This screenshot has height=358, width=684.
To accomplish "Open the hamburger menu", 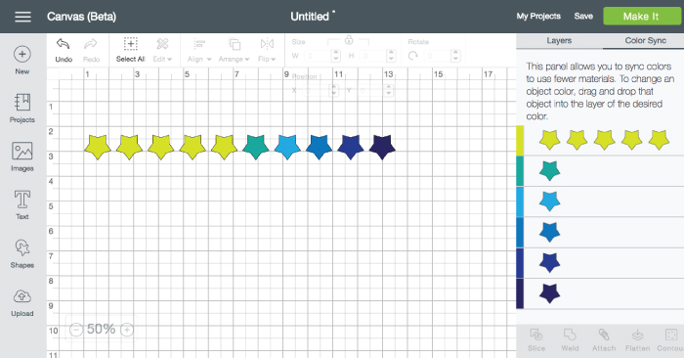I will click(22, 17).
